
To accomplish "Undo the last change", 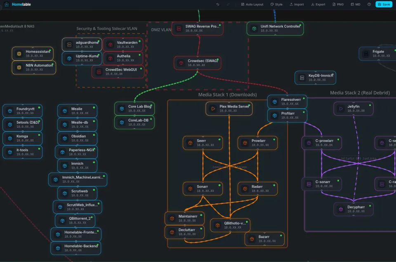I will (218, 4).
